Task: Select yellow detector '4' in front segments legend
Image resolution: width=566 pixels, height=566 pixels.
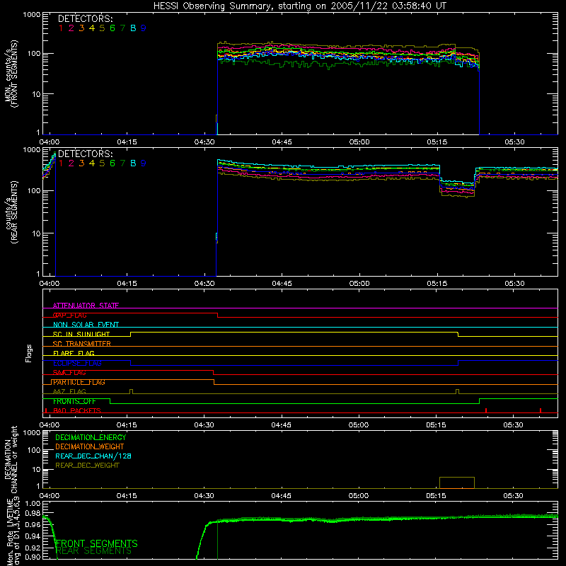Action: point(92,28)
